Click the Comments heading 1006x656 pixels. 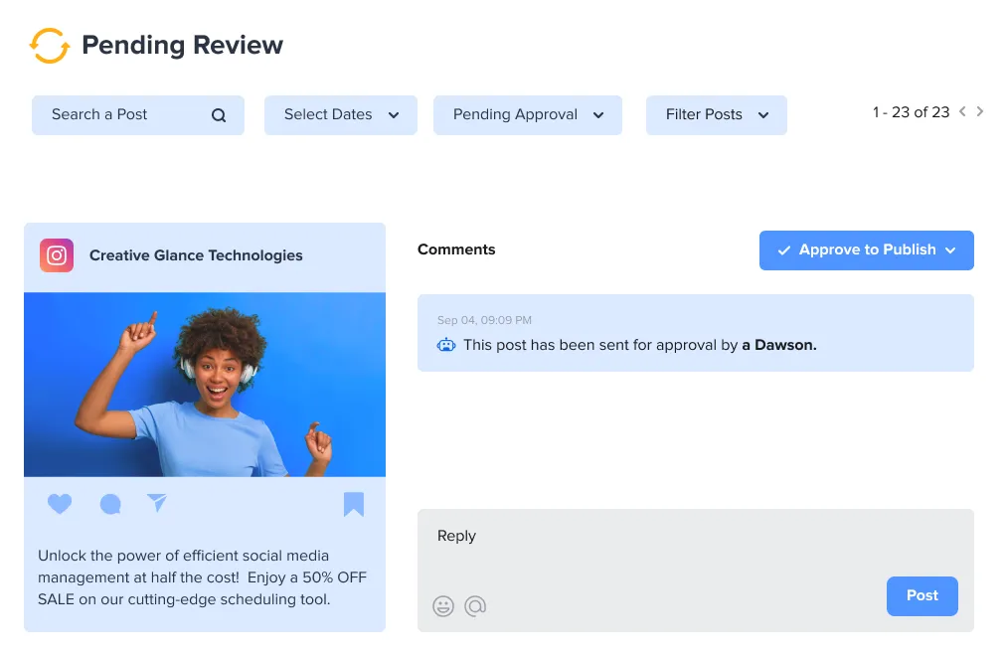coord(456,249)
